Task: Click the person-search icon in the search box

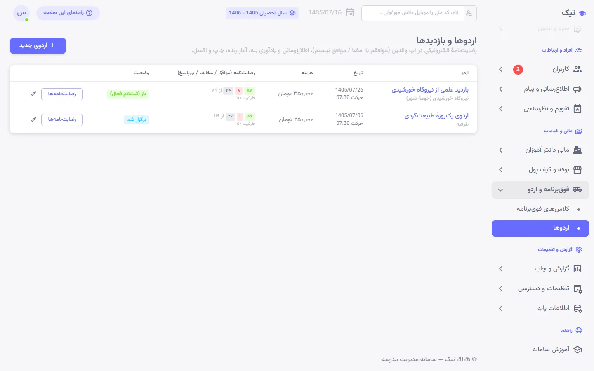Action: 469,13
